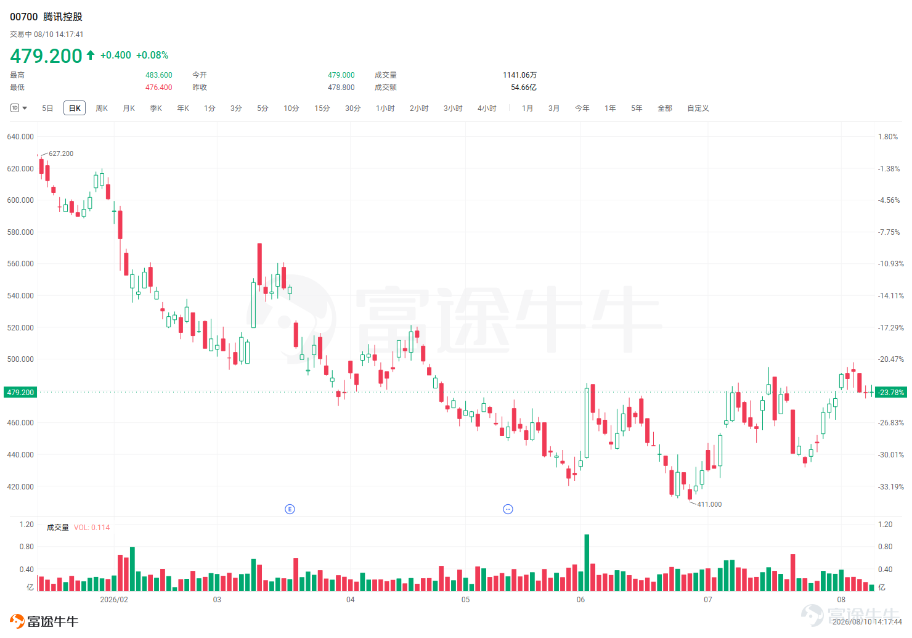This screenshot has width=912, height=638.
Task: Choose the 30分 interval
Action: coord(353,108)
